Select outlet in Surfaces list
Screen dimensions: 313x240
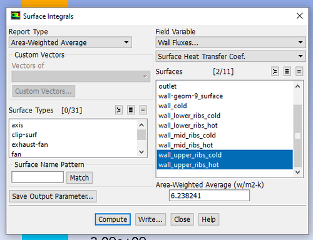[225, 86]
